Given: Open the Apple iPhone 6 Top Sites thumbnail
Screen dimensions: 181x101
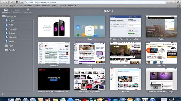Looking at the screenshot, I should (x=54, y=27).
